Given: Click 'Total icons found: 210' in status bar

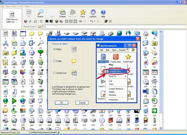Looking at the screenshot, I should (10, 132).
